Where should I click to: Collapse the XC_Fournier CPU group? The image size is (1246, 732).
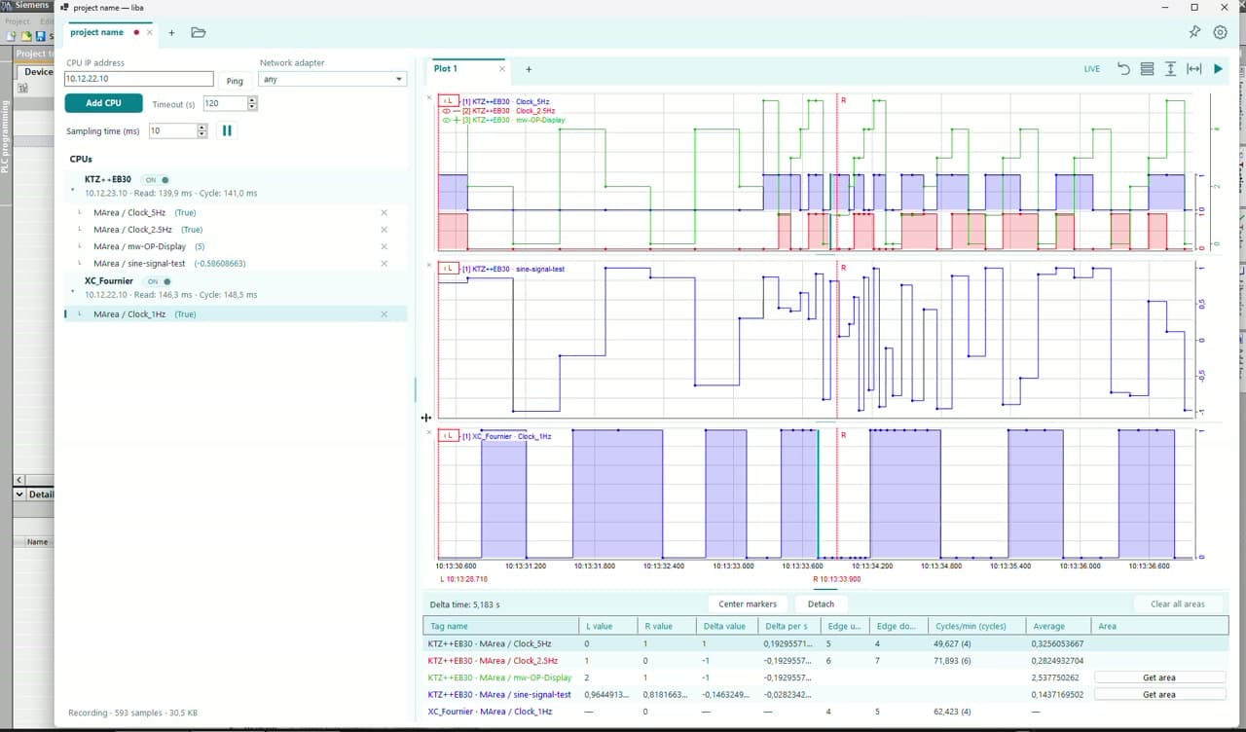pos(73,290)
